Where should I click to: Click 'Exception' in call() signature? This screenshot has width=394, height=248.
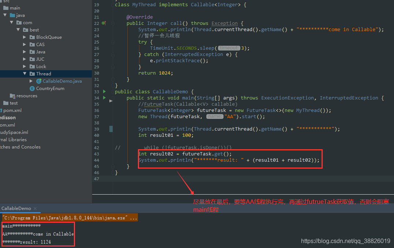(224, 23)
